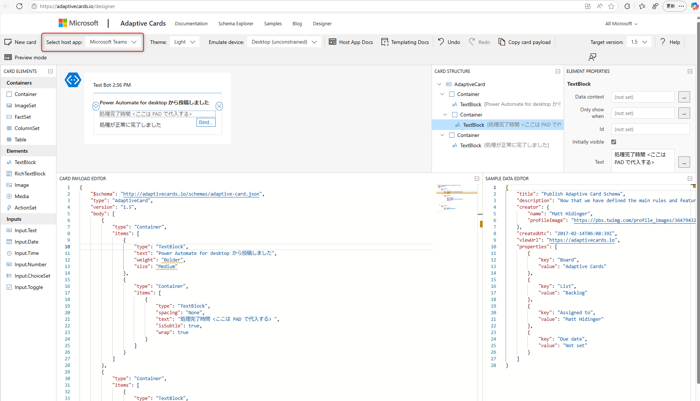The height and width of the screenshot is (401, 700).
Task: Open the Blog page
Action: (297, 24)
